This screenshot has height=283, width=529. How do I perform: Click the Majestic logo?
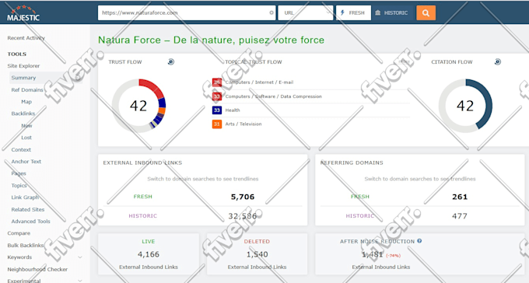click(23, 13)
